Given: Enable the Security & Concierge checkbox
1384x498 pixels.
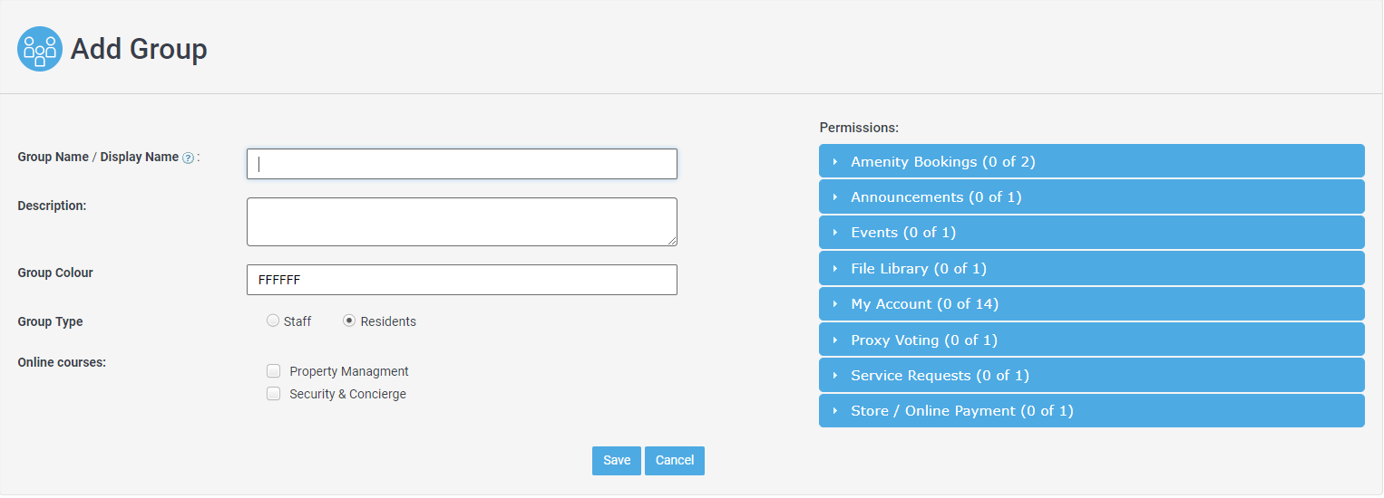Looking at the screenshot, I should click(x=273, y=394).
